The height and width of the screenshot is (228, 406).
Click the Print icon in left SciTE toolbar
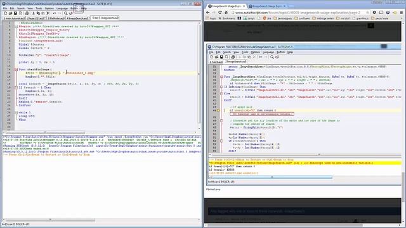(x=27, y=13)
